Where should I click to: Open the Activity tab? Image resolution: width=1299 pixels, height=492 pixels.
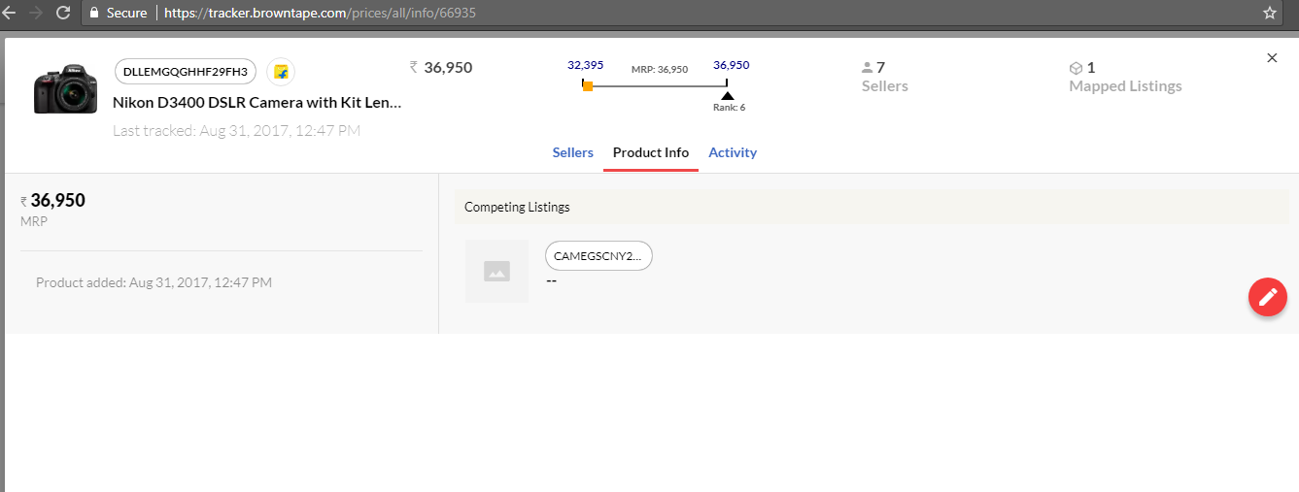pos(733,152)
